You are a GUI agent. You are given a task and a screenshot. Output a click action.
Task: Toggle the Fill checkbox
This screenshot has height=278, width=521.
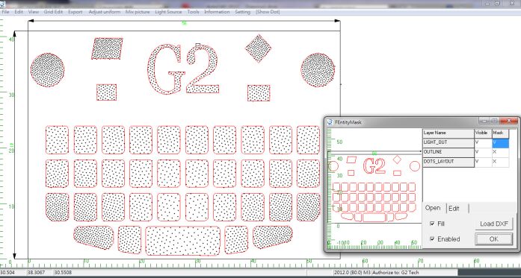[432, 224]
